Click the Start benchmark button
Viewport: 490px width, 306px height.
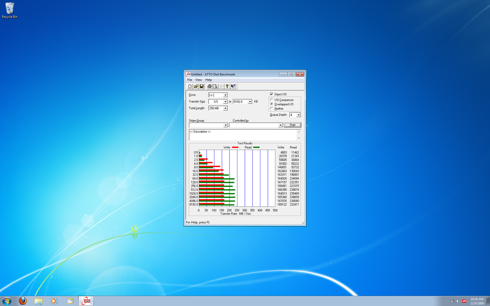tap(292, 125)
